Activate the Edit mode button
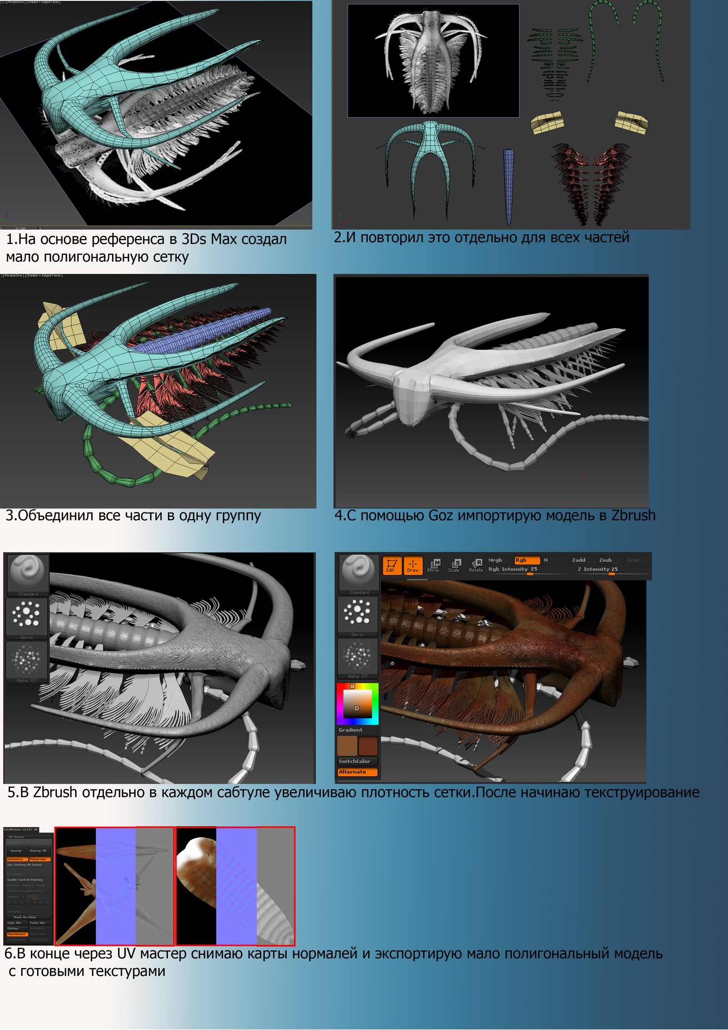Image resolution: width=728 pixels, height=1030 pixels. [x=391, y=565]
